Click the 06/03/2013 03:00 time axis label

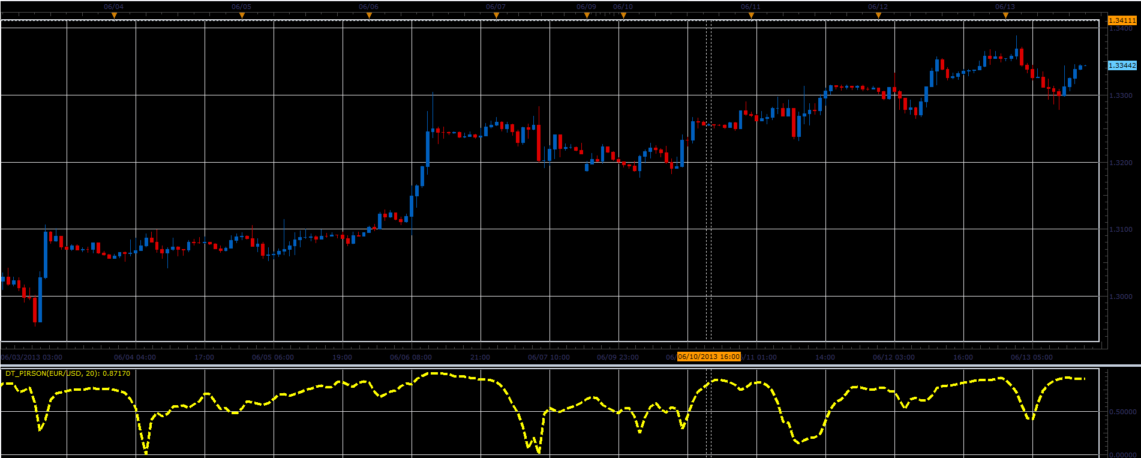tap(32, 357)
